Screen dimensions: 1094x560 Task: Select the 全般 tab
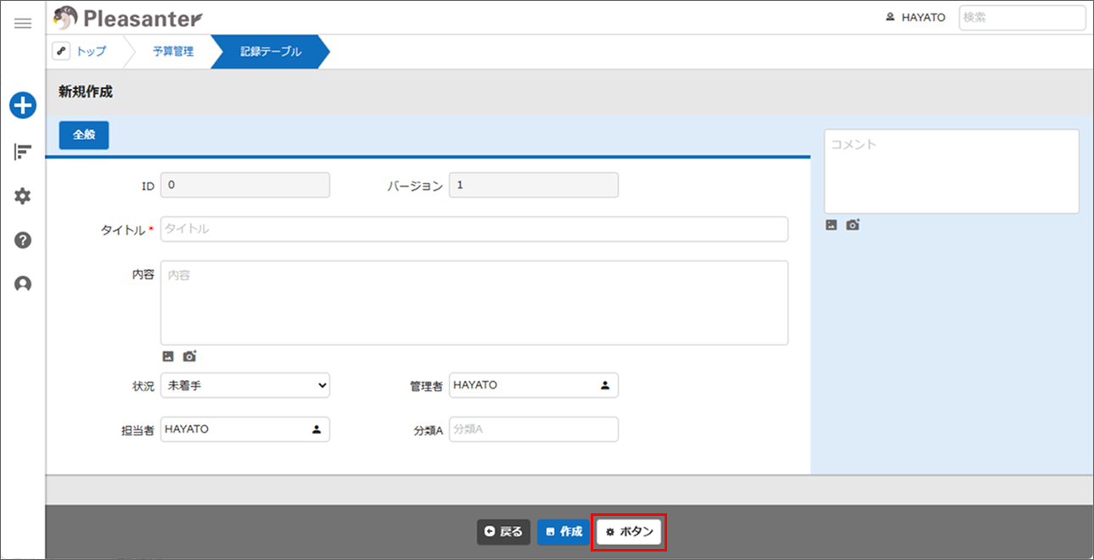[x=84, y=135]
